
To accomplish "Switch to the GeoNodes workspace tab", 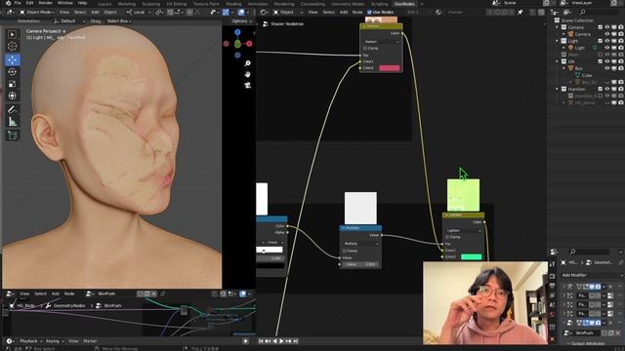I will (x=404, y=4).
